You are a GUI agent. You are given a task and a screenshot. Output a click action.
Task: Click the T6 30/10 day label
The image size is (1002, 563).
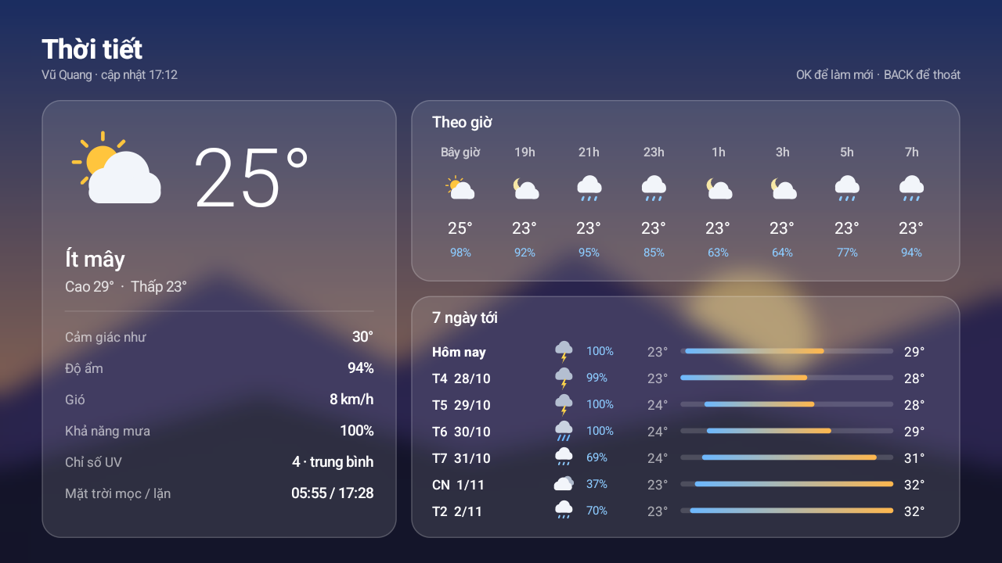click(x=461, y=432)
